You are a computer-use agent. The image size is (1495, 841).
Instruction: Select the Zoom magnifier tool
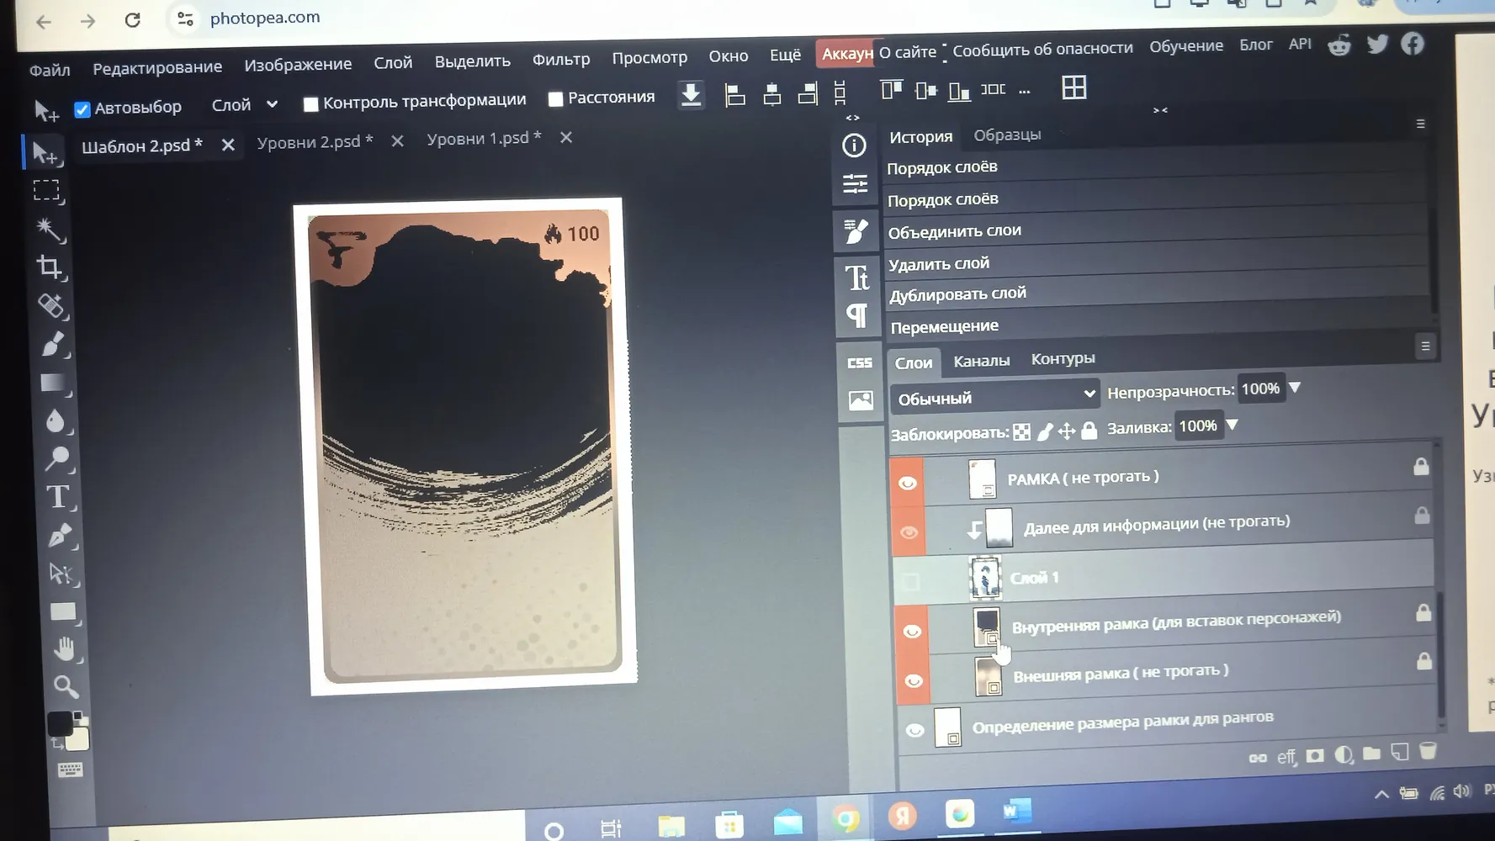(66, 686)
